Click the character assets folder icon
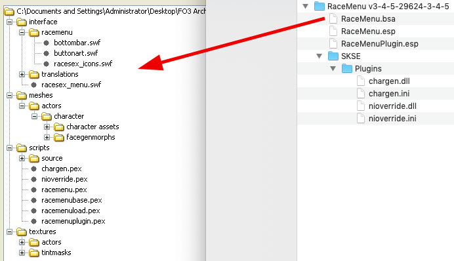 (59, 127)
